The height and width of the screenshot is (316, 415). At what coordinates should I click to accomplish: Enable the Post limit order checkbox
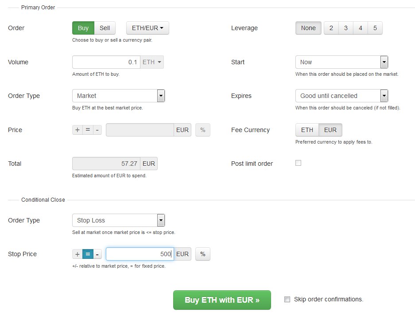coord(298,163)
